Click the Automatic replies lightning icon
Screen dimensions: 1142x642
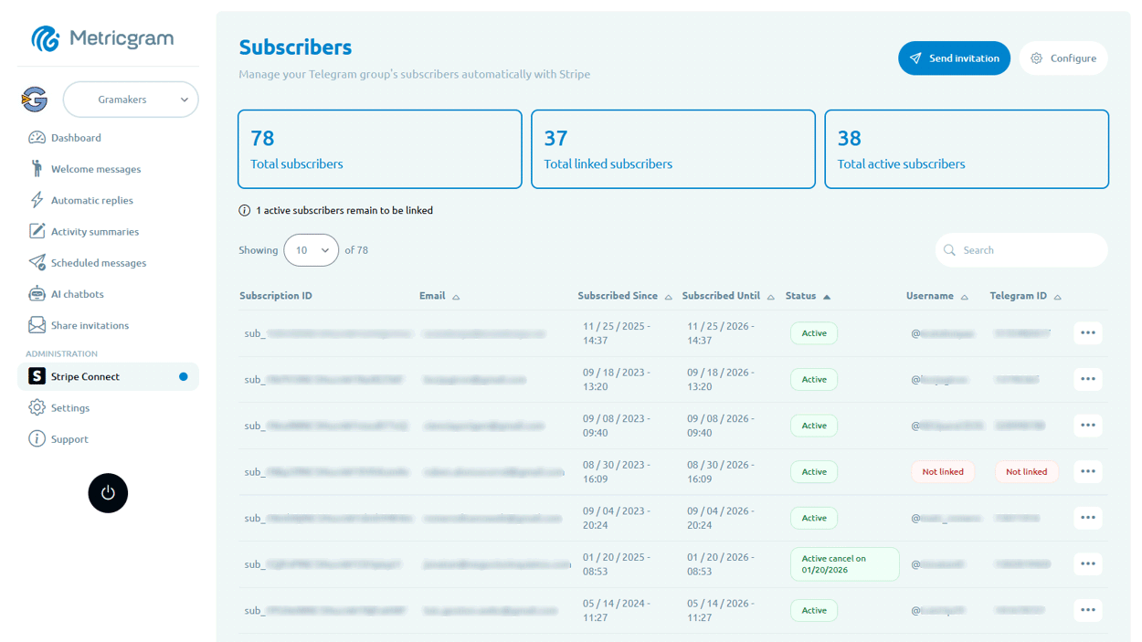[x=37, y=200]
